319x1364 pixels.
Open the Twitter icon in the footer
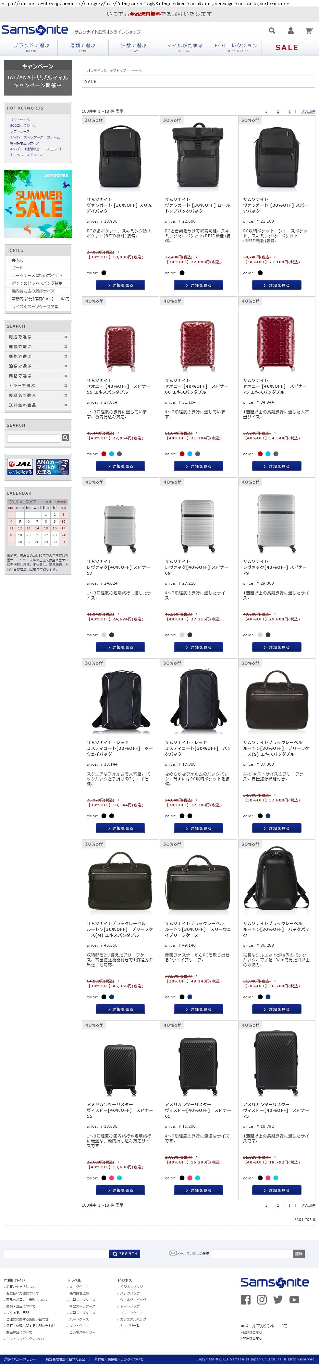click(x=278, y=1299)
